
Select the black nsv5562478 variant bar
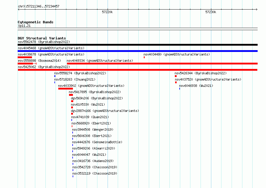[137, 45]
